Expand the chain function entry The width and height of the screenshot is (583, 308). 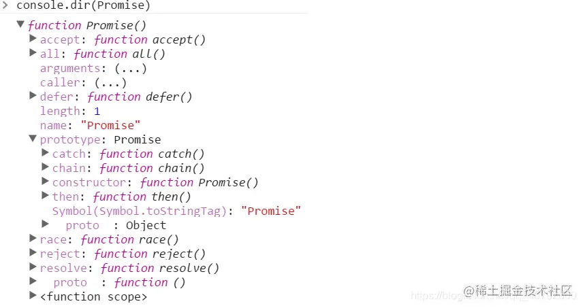coord(45,167)
